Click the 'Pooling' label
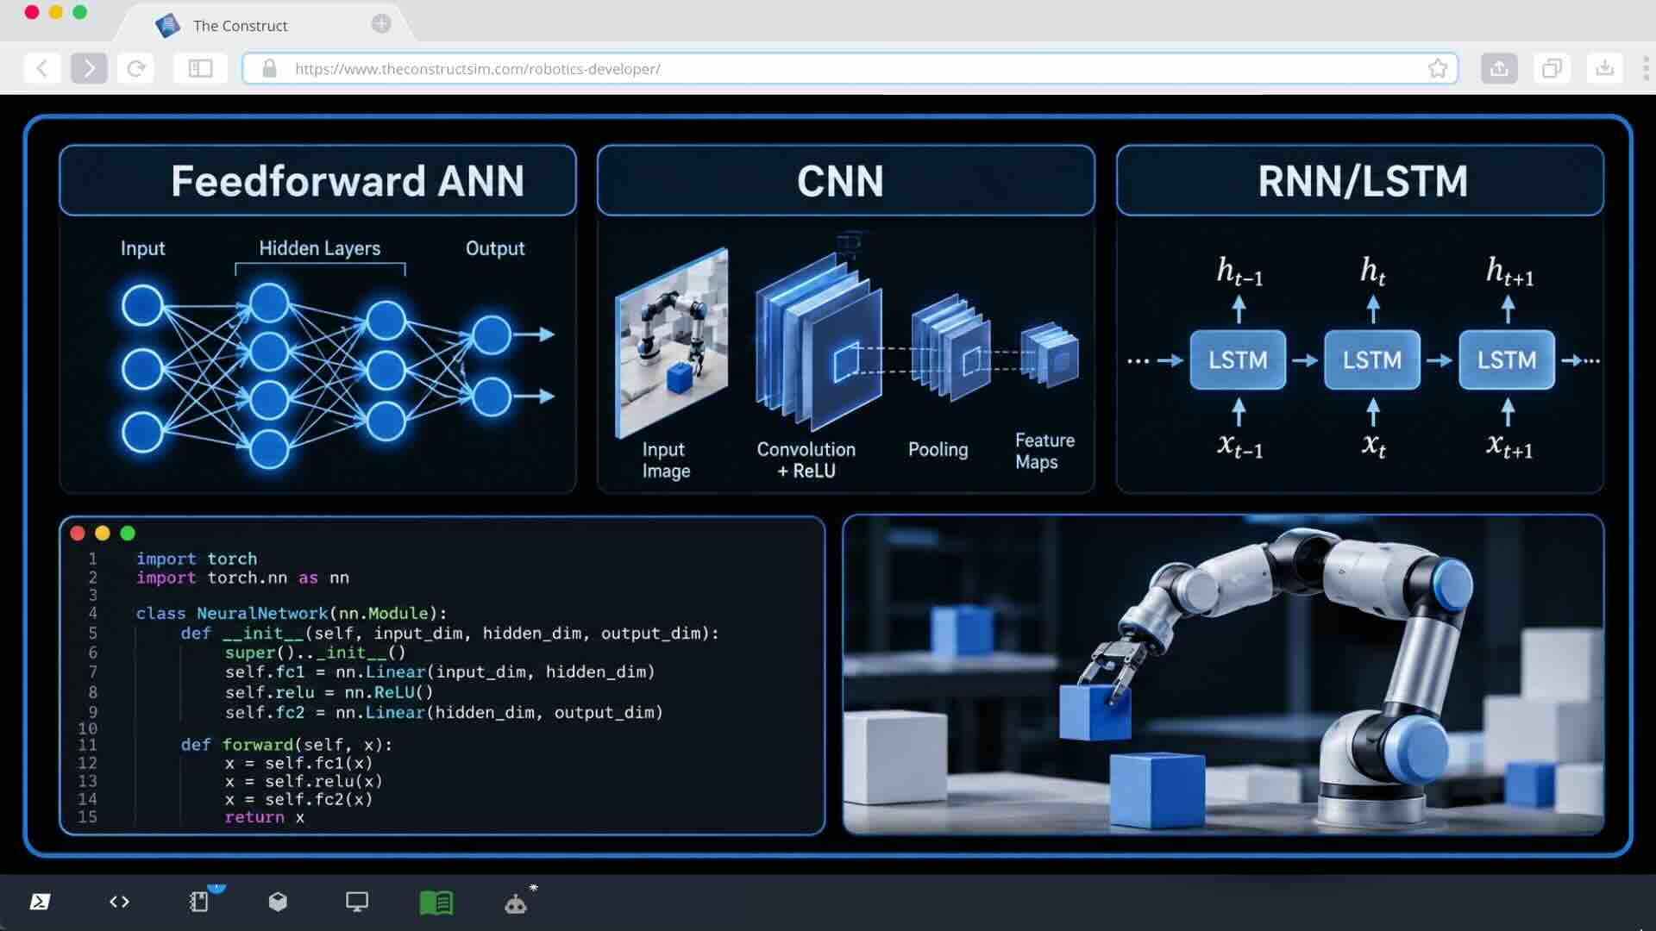Viewport: 1656px width, 931px height. tap(938, 449)
